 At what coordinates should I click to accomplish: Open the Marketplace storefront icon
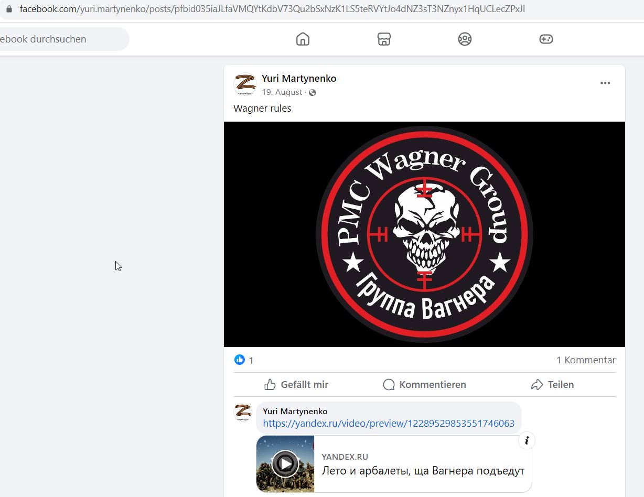[384, 39]
